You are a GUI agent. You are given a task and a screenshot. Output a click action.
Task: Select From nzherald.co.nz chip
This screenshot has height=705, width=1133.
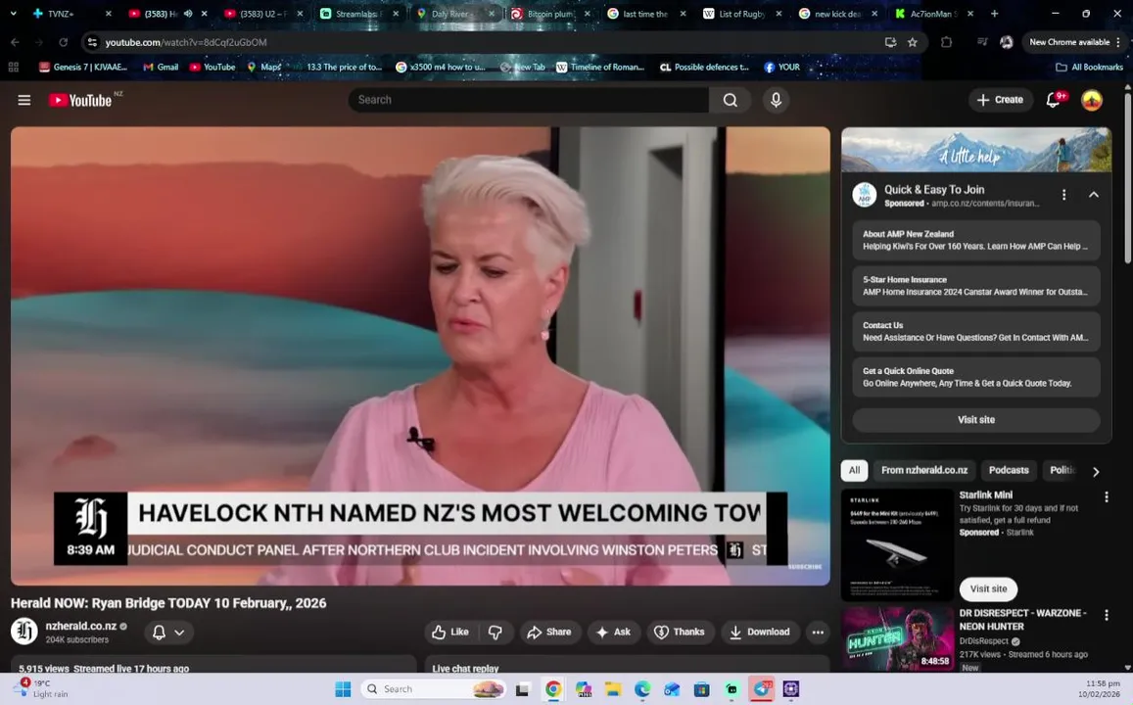point(924,470)
